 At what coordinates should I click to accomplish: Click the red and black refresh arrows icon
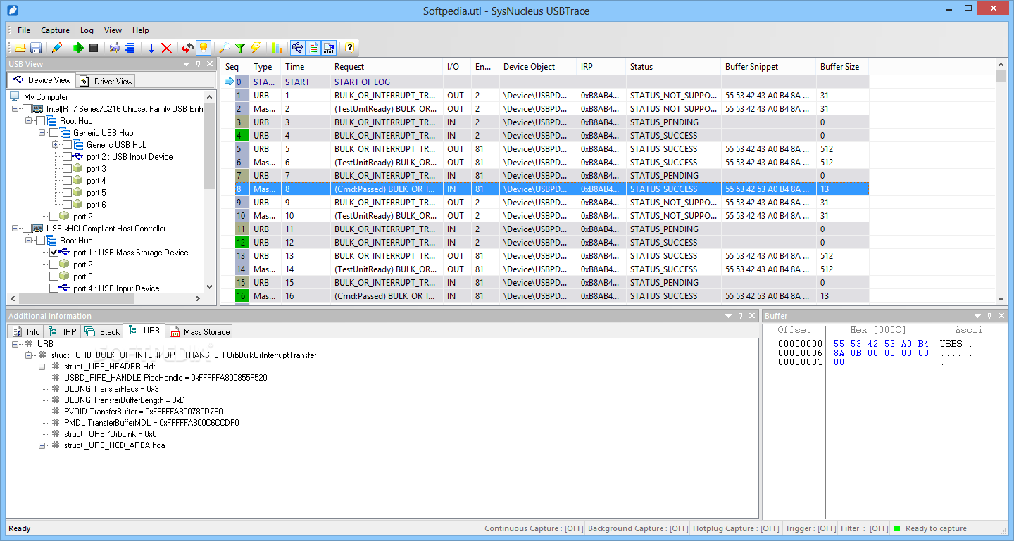[188, 48]
